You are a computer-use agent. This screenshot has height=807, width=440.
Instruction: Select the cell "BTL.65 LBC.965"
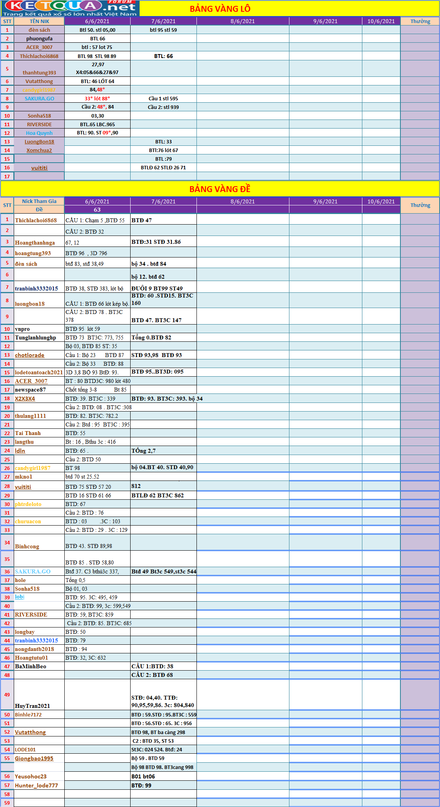[x=98, y=125]
